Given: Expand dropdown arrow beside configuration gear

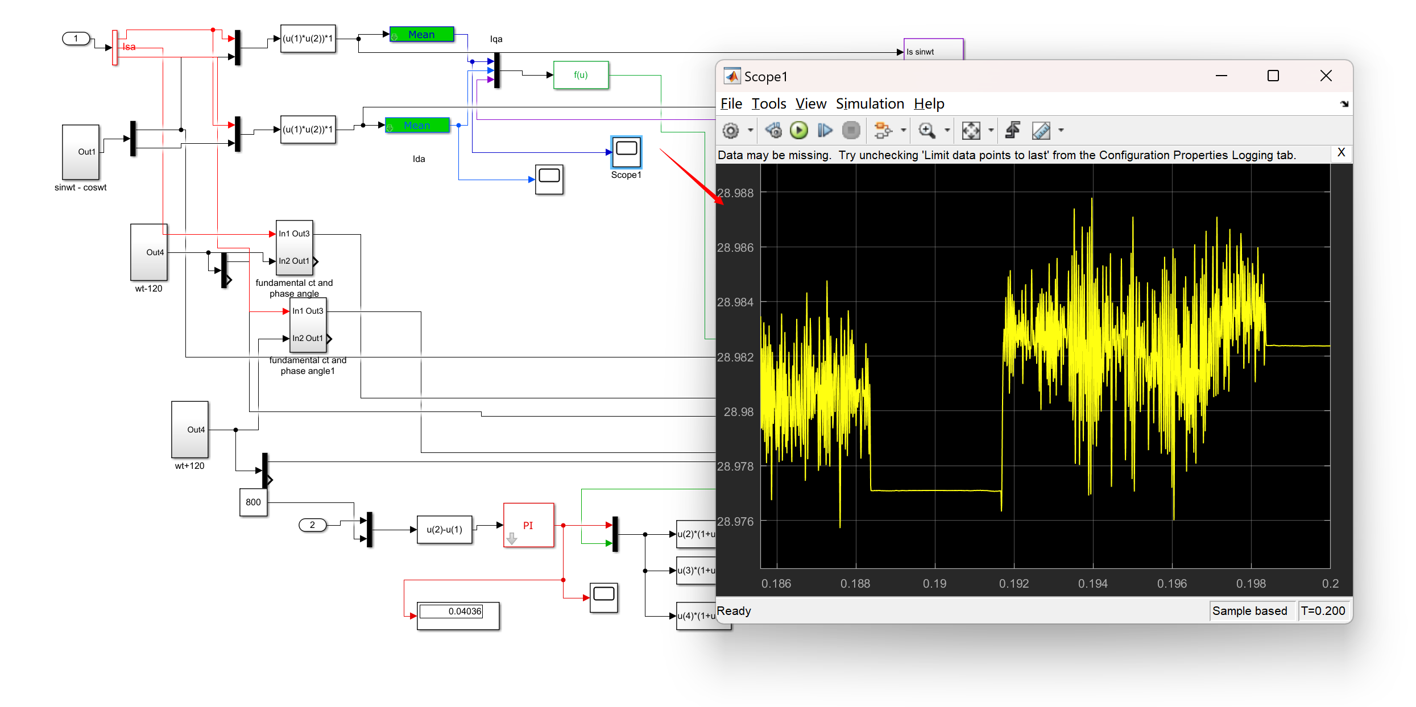Looking at the screenshot, I should tap(751, 131).
